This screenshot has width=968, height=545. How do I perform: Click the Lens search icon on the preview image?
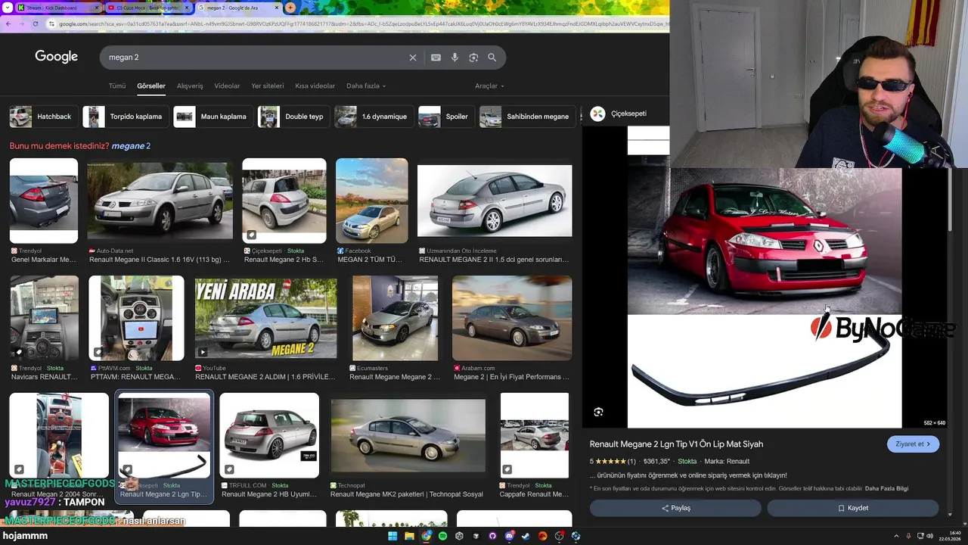point(598,412)
